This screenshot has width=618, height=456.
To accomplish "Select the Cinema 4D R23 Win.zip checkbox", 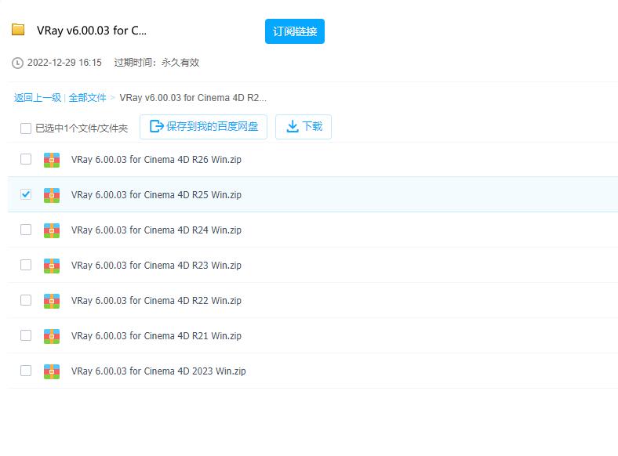I will (x=26, y=265).
